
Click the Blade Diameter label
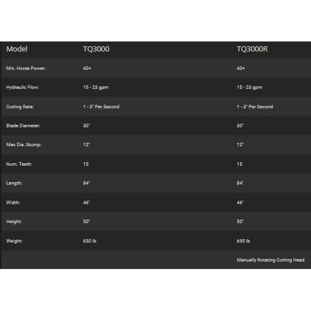tap(23, 126)
